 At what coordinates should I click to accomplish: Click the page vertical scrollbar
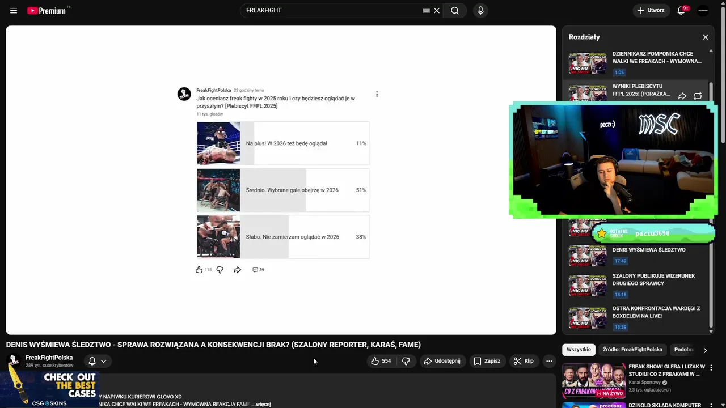(723, 74)
